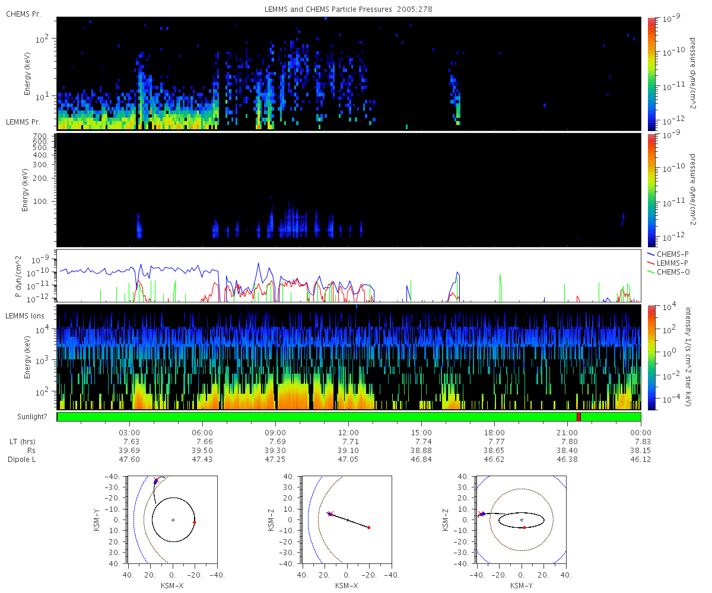Click the '12:00' time tick label
712x593 pixels.
click(348, 432)
